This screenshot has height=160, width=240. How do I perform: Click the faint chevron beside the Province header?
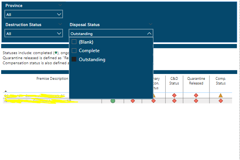coord(60,5)
